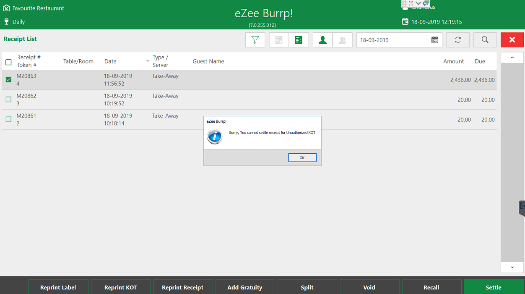Click the Due column header
The width and height of the screenshot is (525, 294).
[x=480, y=61]
